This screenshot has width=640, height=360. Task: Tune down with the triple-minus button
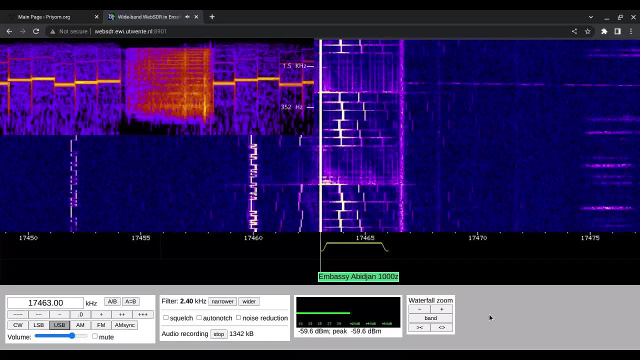pyautogui.click(x=17, y=314)
